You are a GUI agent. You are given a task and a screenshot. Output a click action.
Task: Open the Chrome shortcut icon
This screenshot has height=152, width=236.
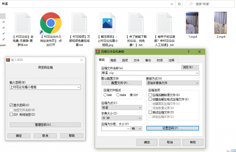(51, 23)
